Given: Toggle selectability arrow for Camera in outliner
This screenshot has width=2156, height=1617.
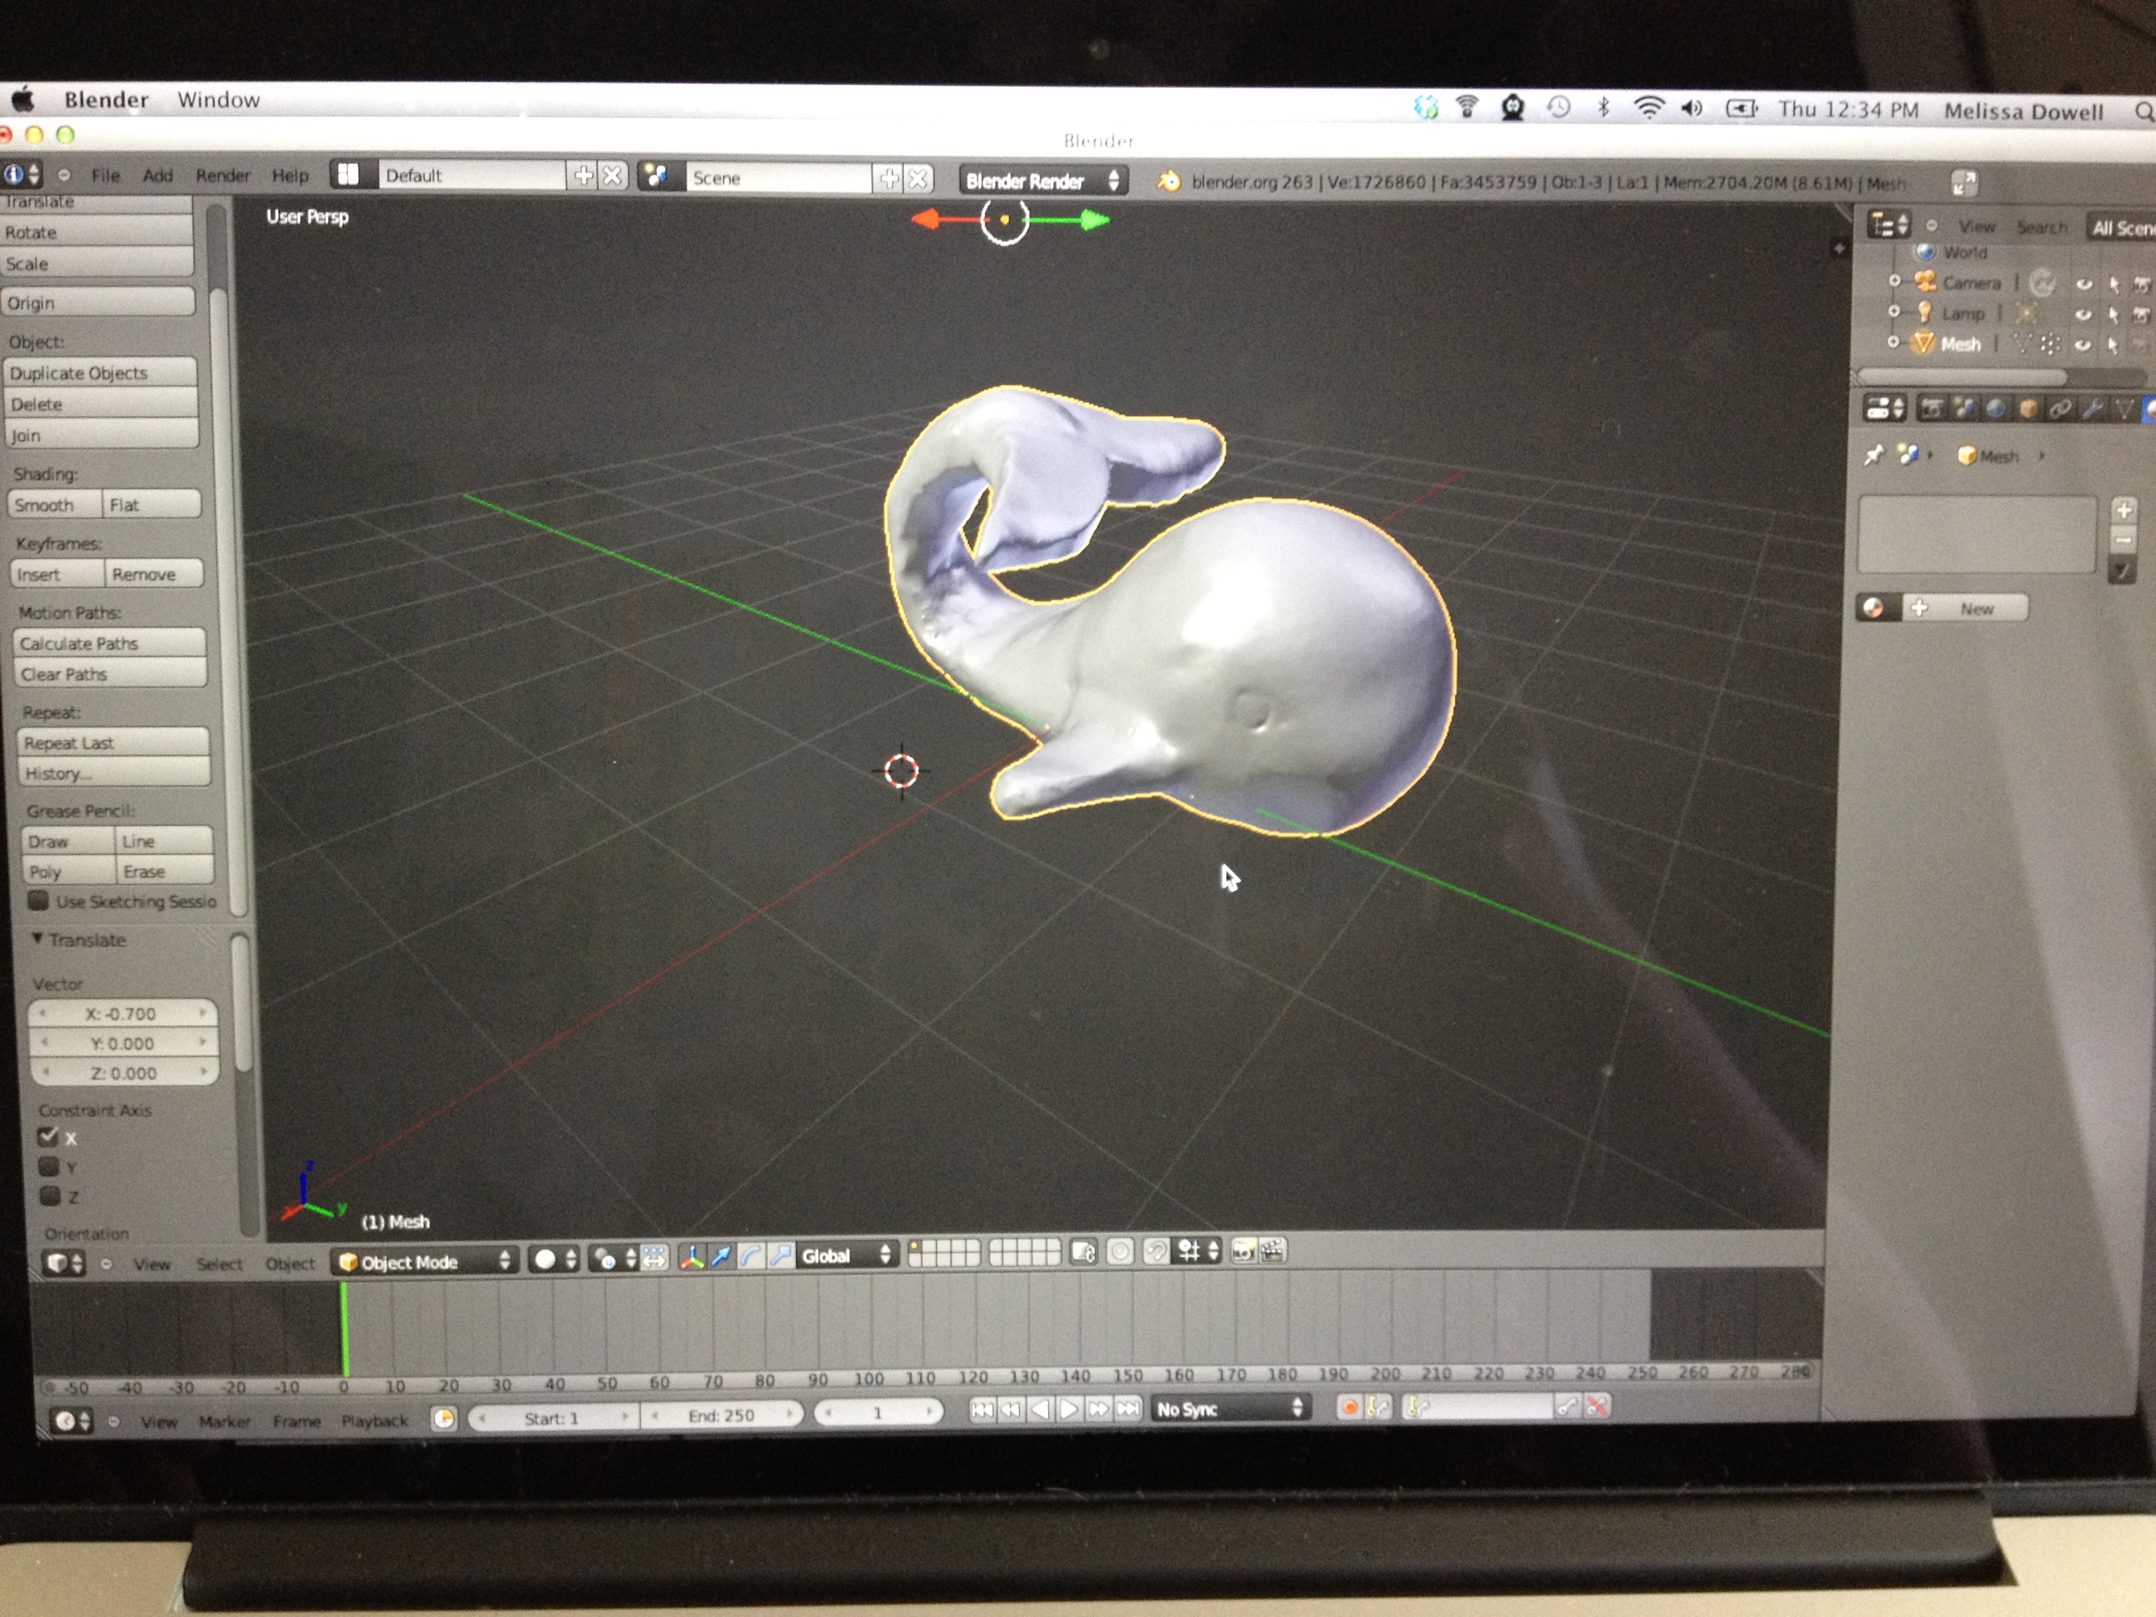Looking at the screenshot, I should pos(2114,285).
